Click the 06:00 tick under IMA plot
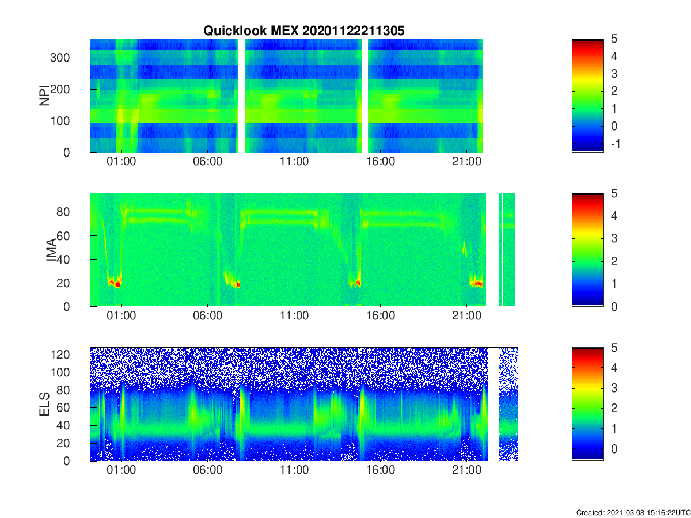The height and width of the screenshot is (518, 691). (207, 316)
